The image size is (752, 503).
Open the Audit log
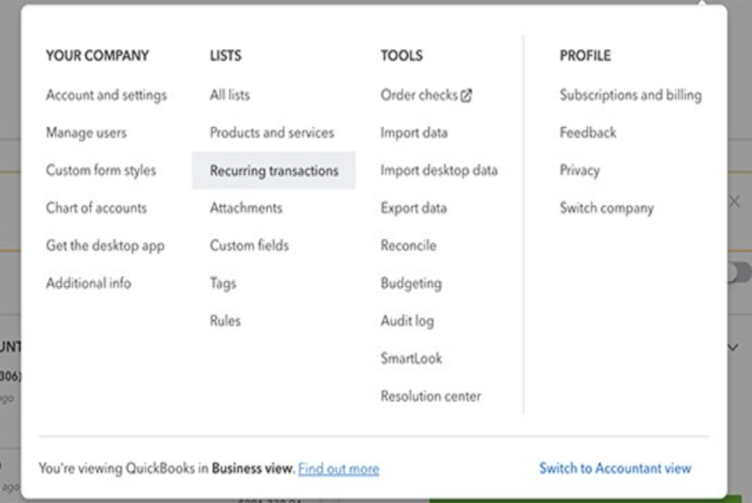click(x=407, y=321)
